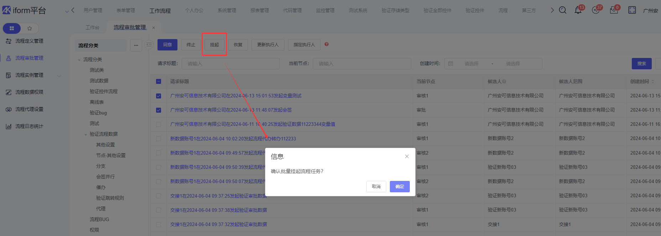Open the mail inbox icon with 0 badge
661x236 pixels.
coord(614,10)
